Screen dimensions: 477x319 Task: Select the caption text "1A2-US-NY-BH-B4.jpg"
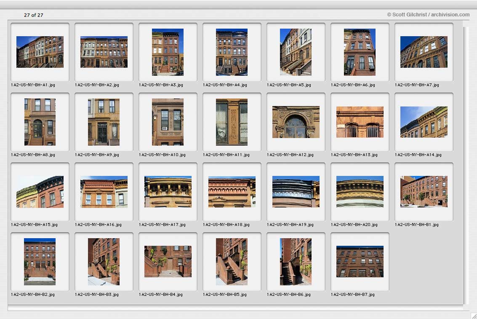point(161,295)
